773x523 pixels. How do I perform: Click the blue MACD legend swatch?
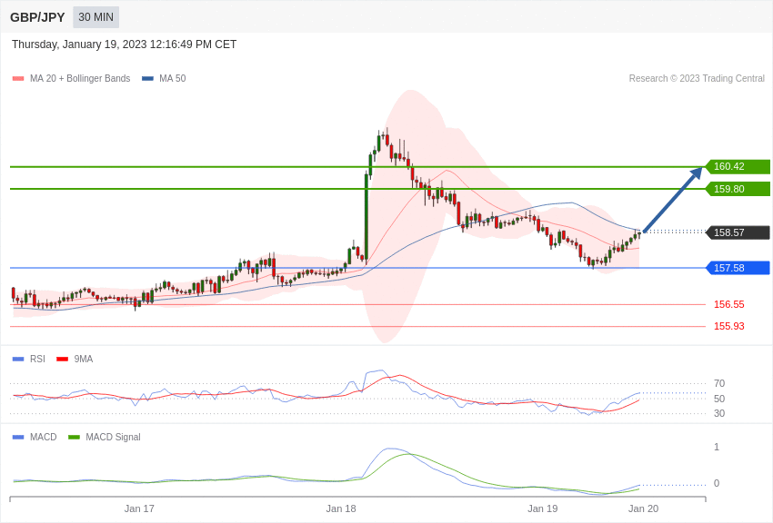point(18,437)
